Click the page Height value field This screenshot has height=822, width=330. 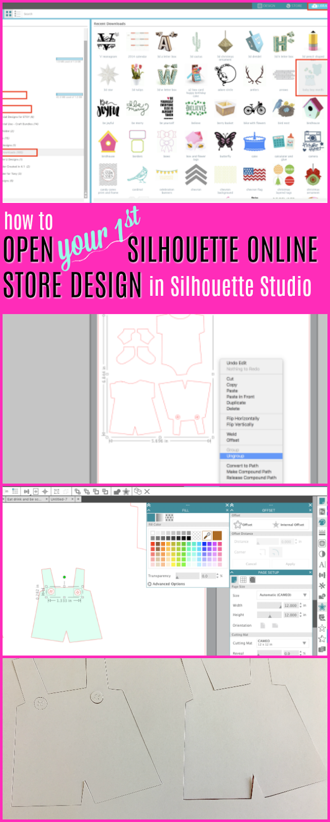click(291, 614)
